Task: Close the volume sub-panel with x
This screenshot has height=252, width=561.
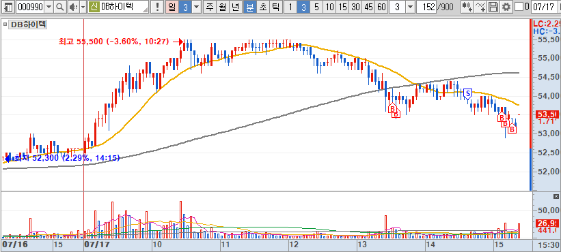Action: tap(556, 196)
